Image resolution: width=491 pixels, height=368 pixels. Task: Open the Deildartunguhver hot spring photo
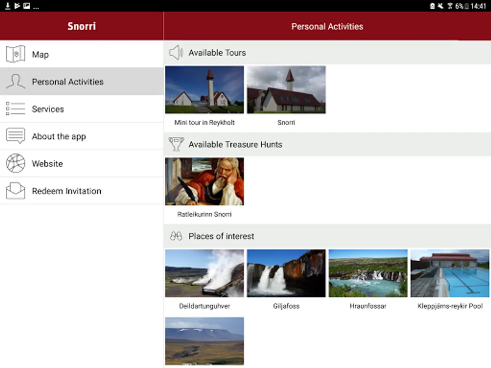[205, 273]
